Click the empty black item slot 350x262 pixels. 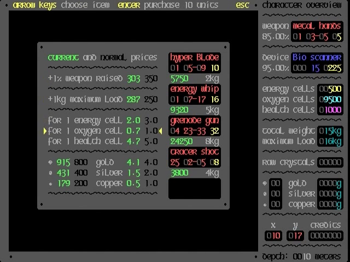(x=194, y=189)
